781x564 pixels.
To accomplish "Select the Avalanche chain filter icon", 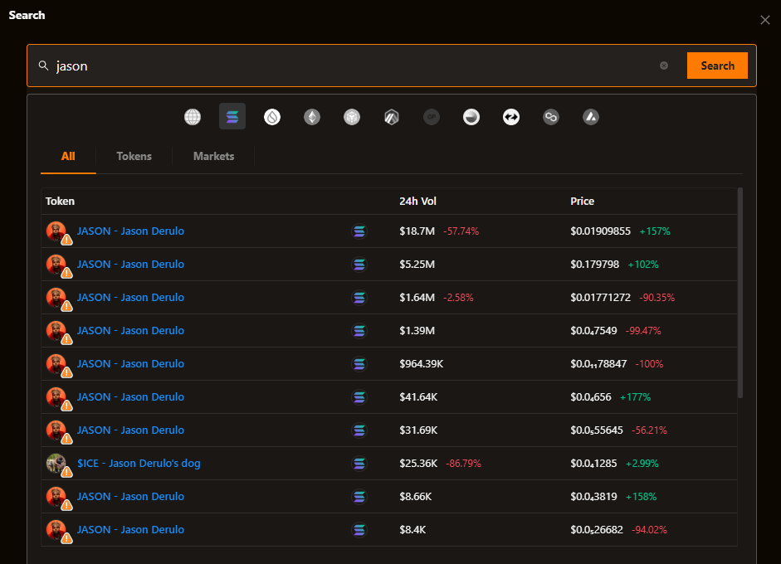I will 591,117.
